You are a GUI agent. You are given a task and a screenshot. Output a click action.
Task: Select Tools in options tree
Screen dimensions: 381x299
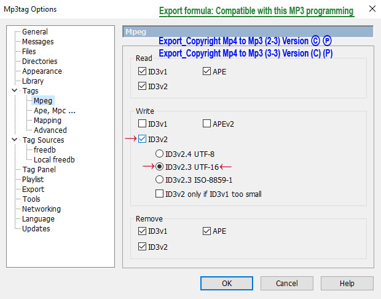point(31,199)
